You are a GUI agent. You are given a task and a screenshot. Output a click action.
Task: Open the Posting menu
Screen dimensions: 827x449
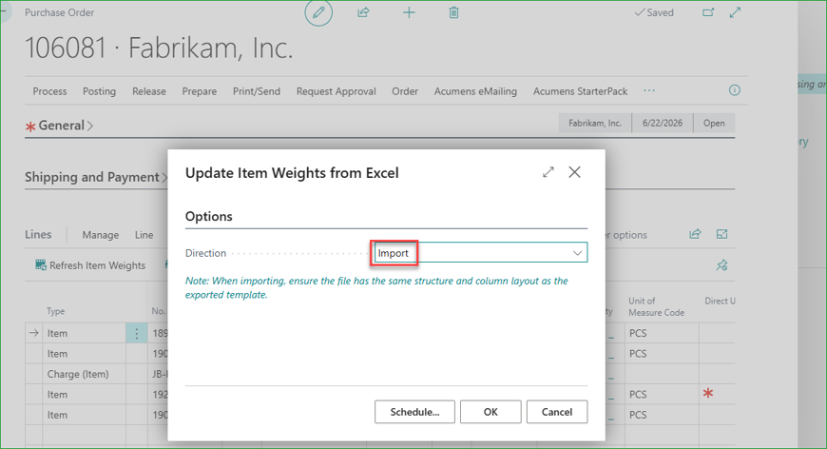99,91
